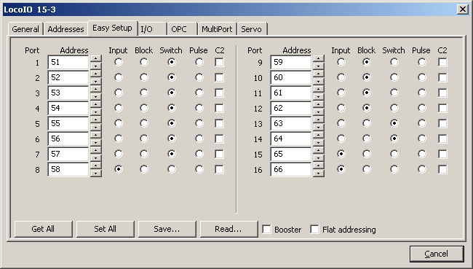Click the port 9 address field showing 59
This screenshot has width=473, height=269.
tap(291, 62)
